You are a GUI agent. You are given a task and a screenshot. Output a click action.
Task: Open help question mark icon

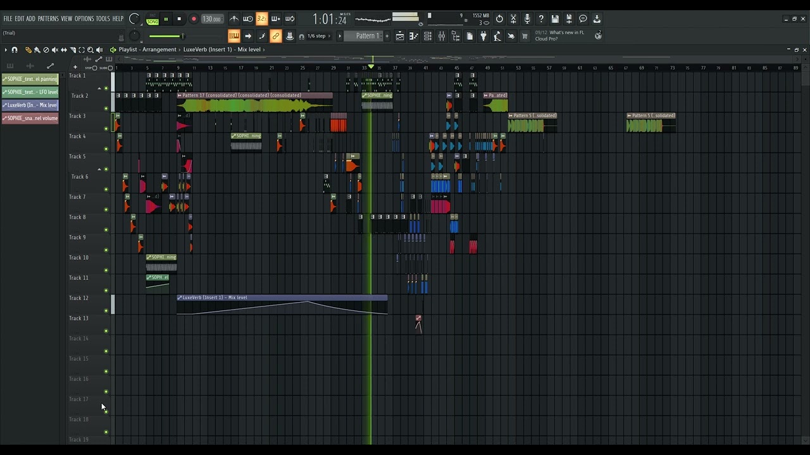(x=541, y=19)
